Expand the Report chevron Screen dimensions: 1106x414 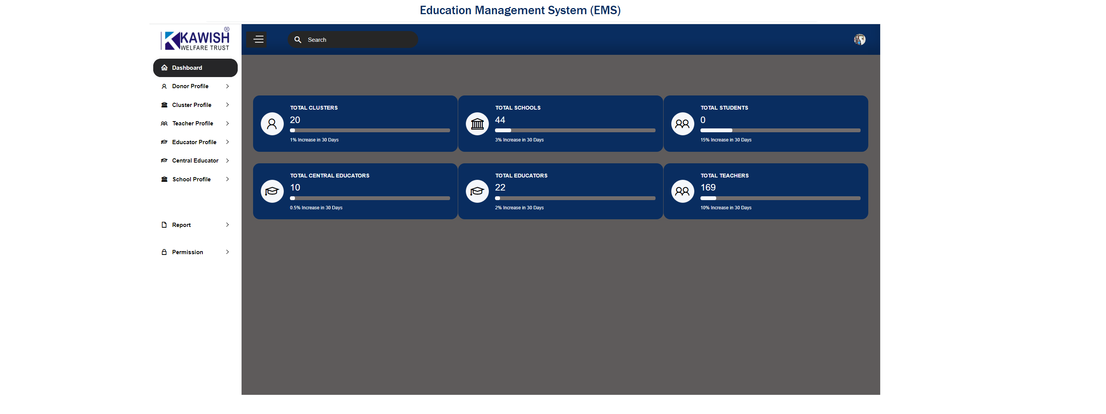(x=227, y=225)
